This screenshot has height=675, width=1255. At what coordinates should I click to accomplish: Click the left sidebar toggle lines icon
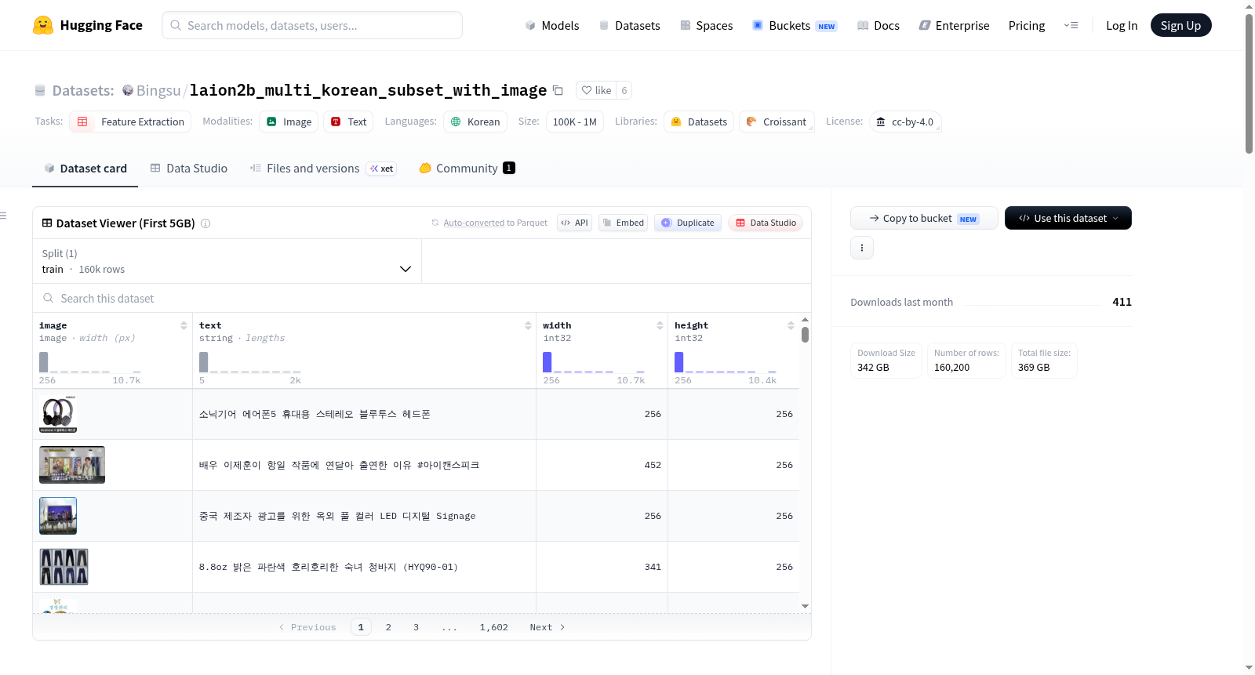click(x=3, y=216)
